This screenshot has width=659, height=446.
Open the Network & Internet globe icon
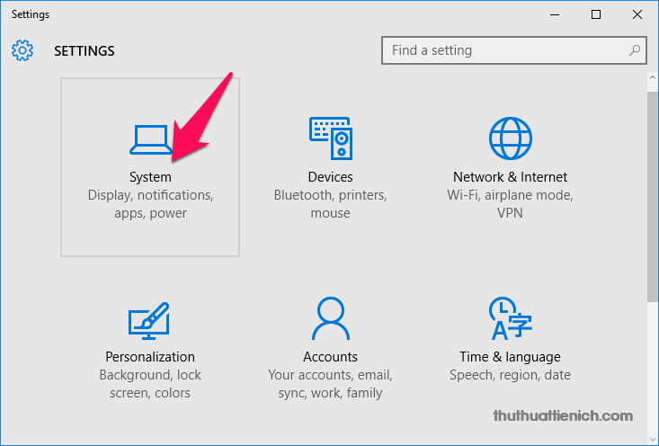(x=511, y=138)
